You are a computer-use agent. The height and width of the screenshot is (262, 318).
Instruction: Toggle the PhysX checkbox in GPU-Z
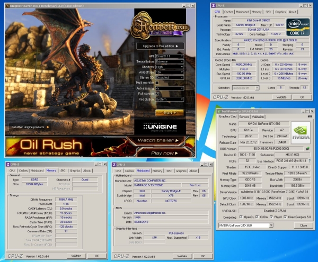271,217
